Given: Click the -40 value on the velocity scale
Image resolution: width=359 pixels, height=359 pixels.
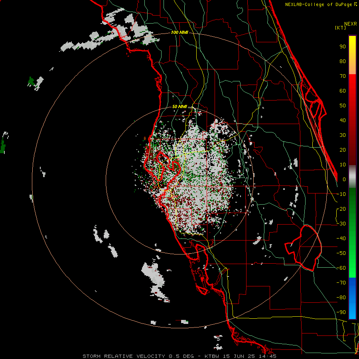Looking at the screenshot, I should [x=341, y=239].
